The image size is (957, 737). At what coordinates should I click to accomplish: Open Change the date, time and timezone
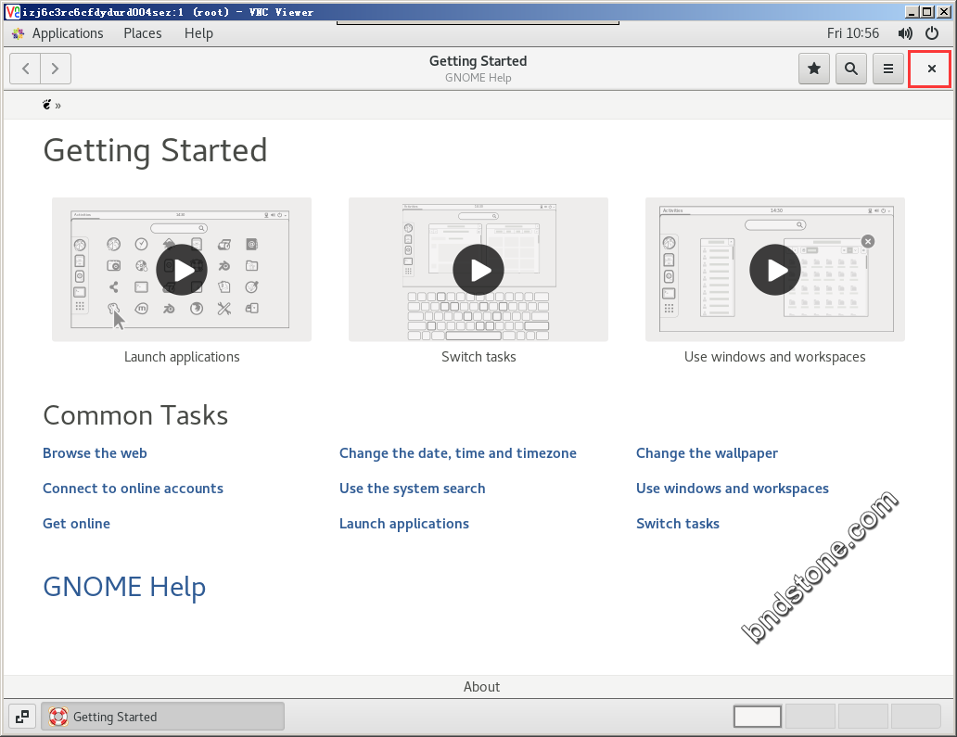[458, 453]
